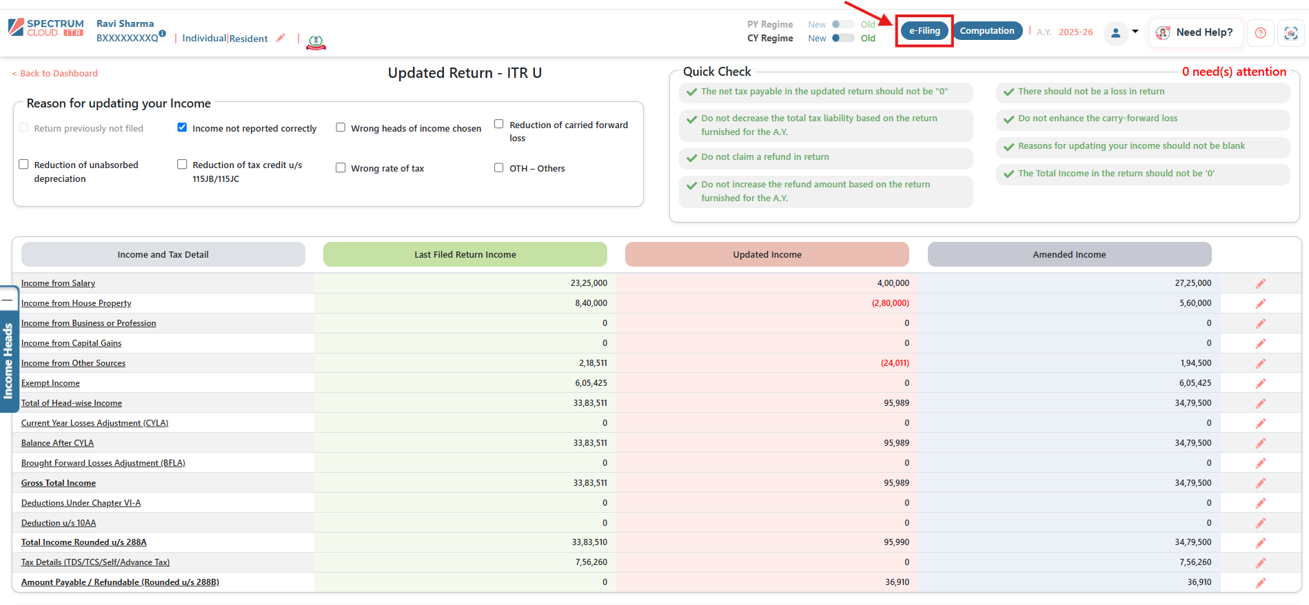Edit Deduction u/s 10AA row pencil
Screen dimensions: 1309x605
[1260, 524]
